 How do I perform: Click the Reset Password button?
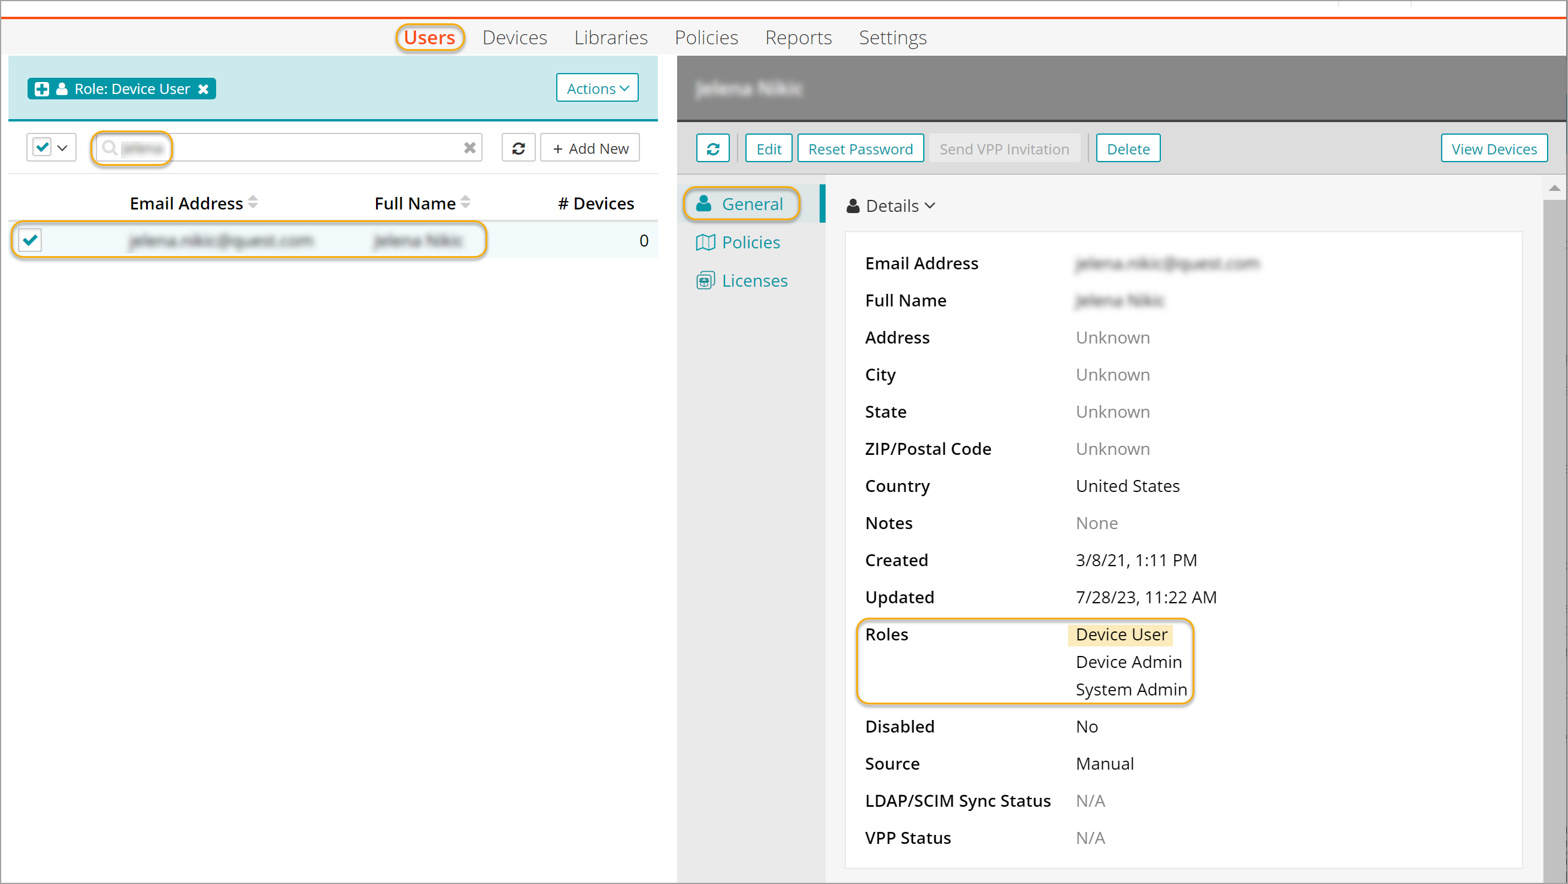point(860,148)
